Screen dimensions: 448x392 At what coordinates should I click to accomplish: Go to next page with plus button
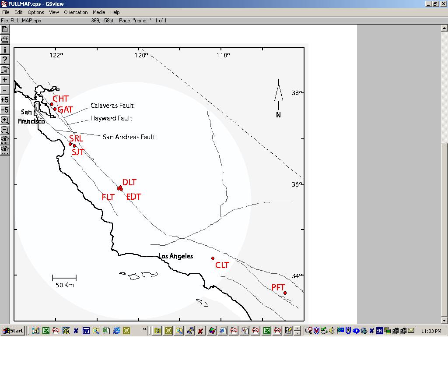coord(5,80)
